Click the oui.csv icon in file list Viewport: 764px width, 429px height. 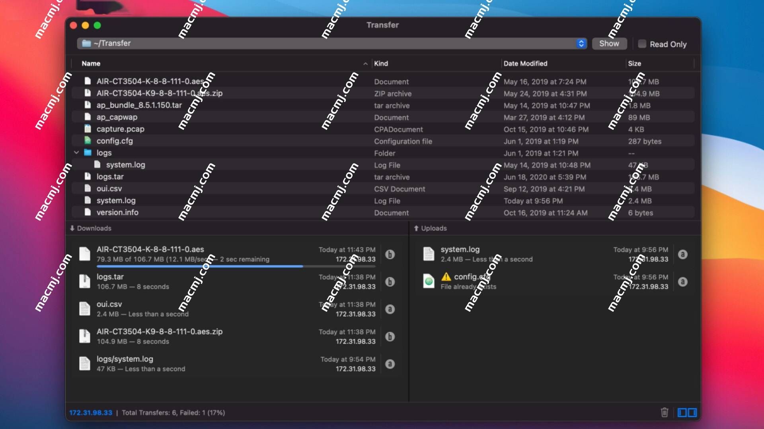tap(88, 188)
